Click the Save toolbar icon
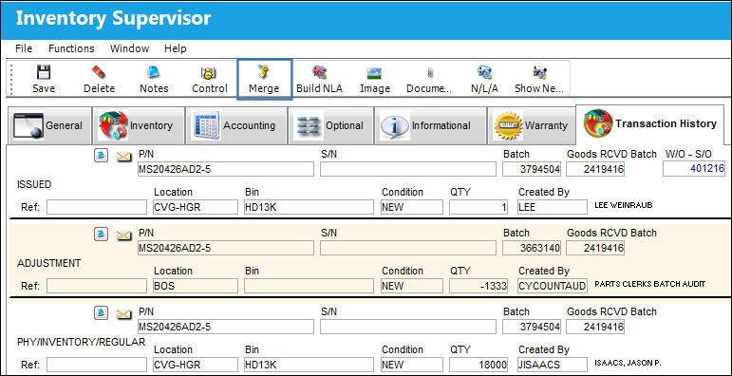 pyautogui.click(x=44, y=72)
